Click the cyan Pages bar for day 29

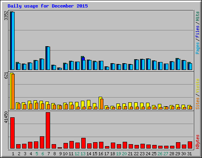click(179, 64)
